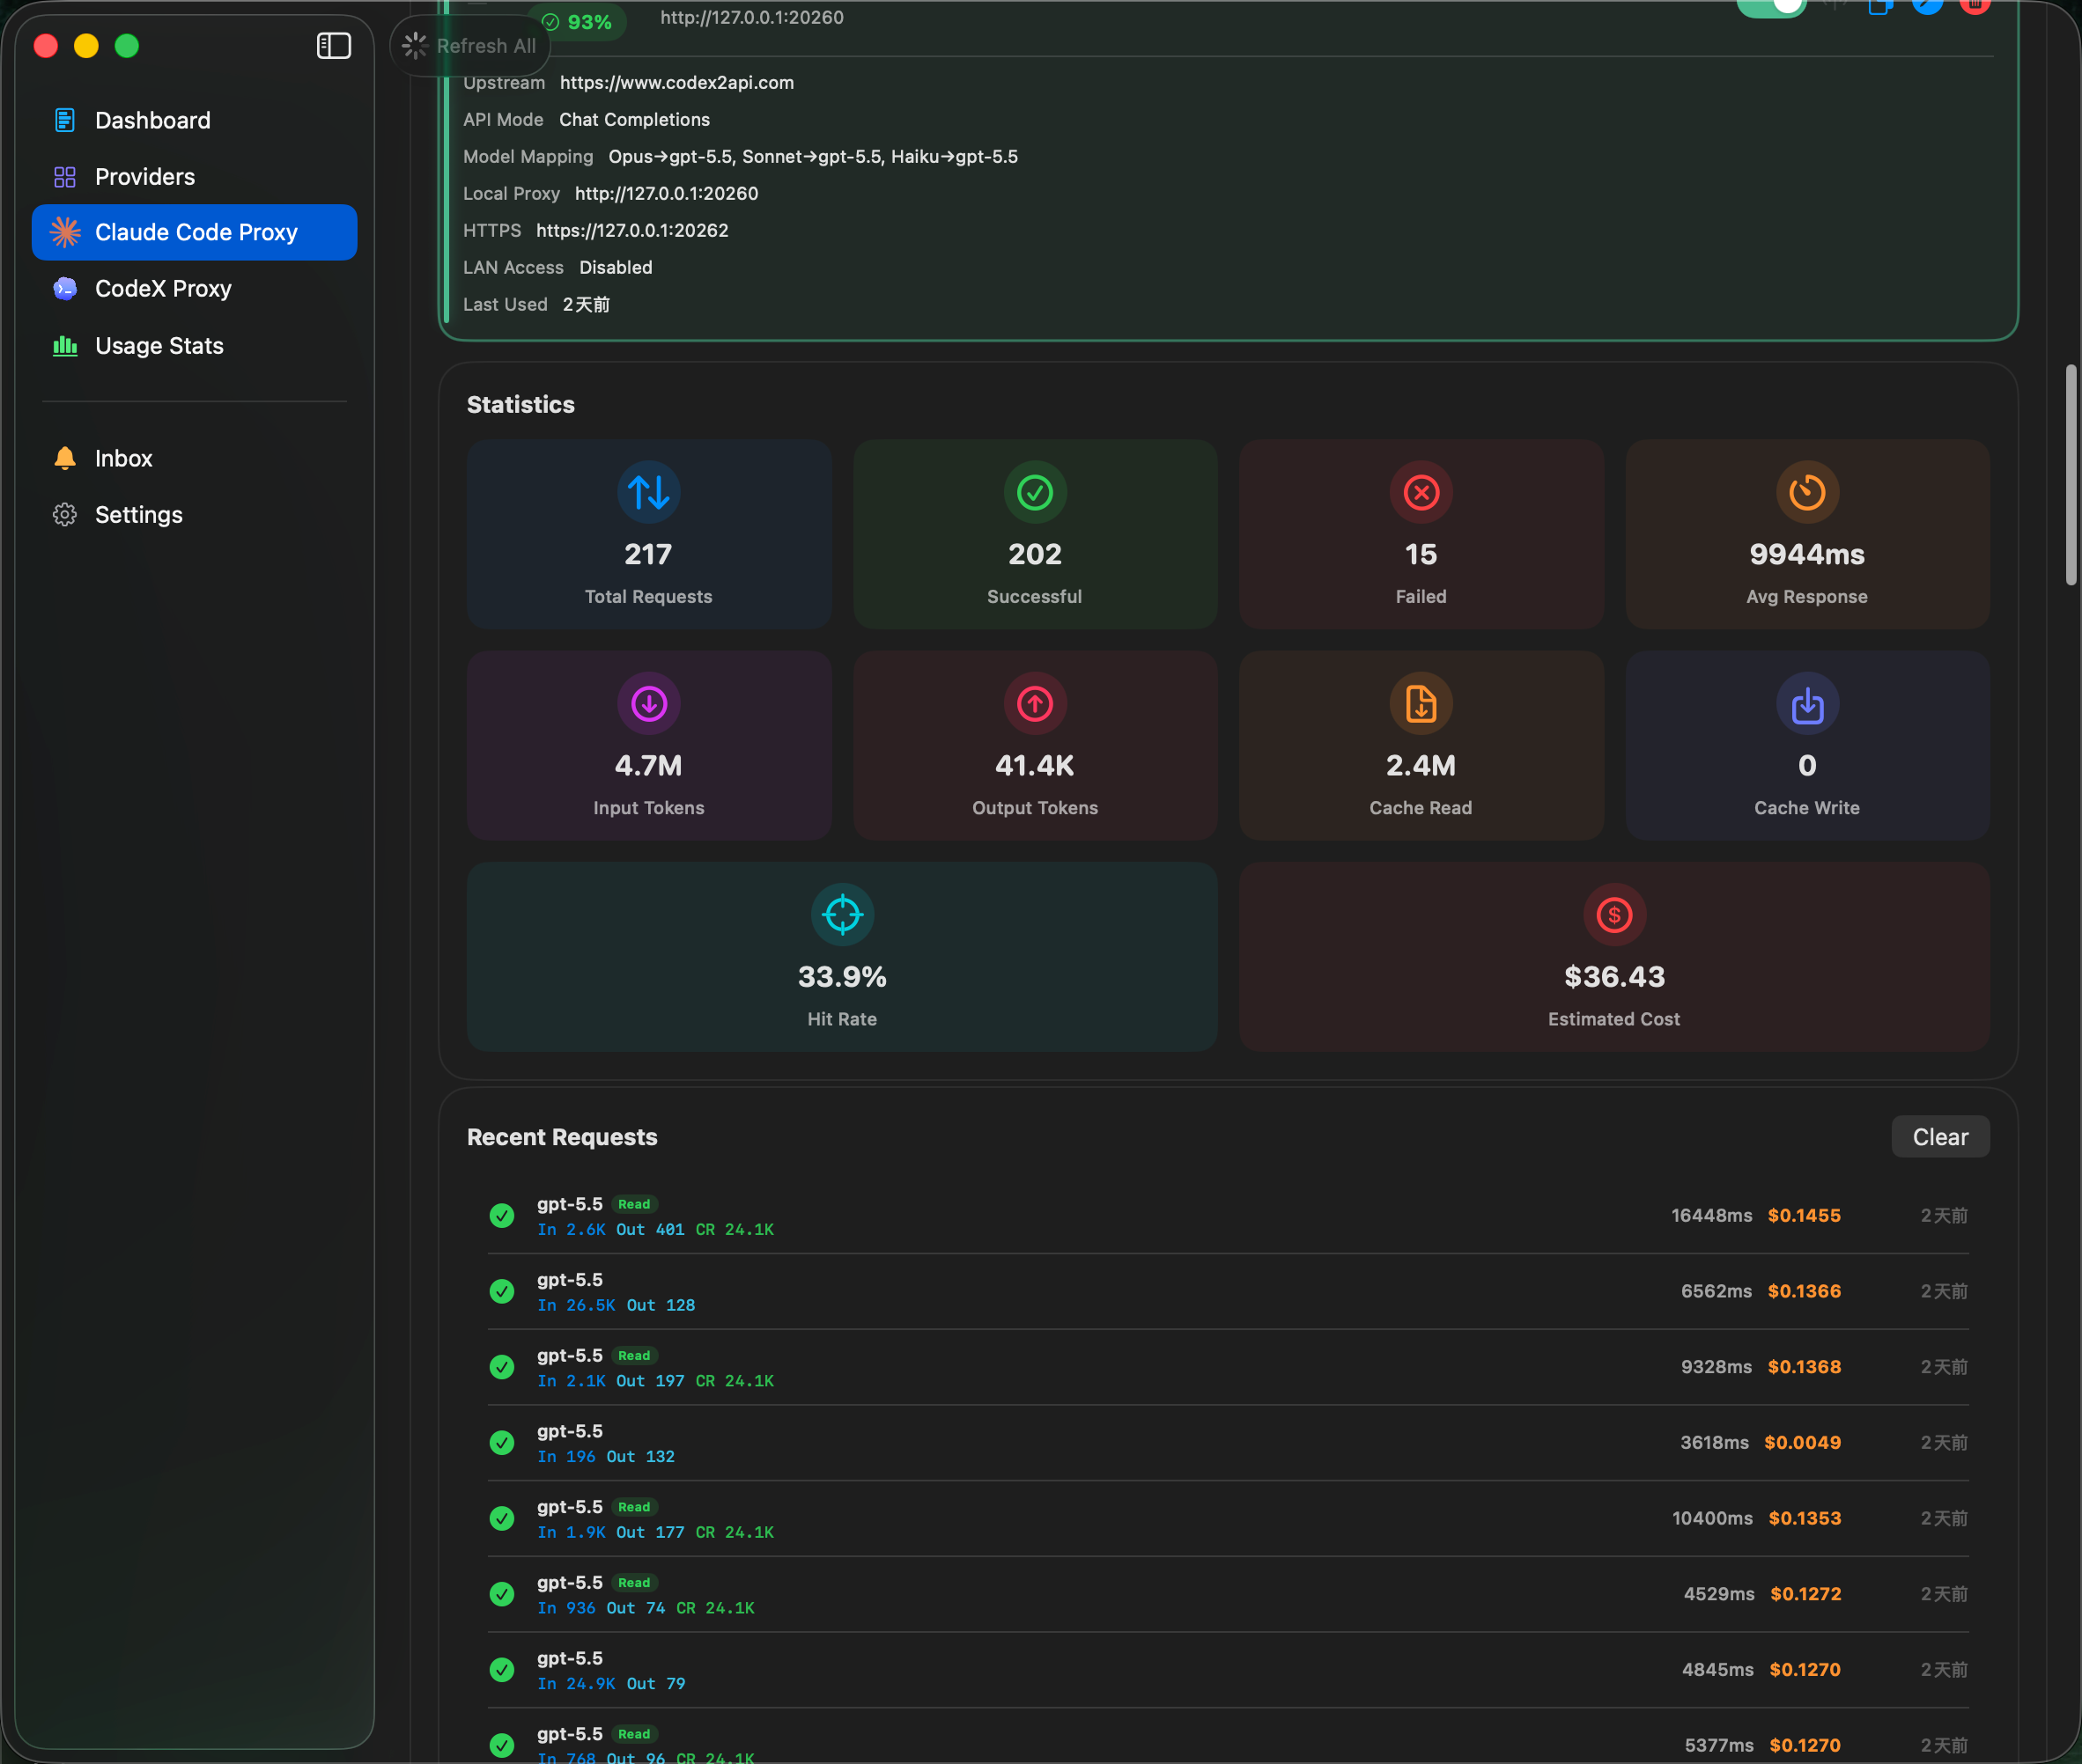Click the Successful green checkmark icon
The image size is (2082, 1764).
pos(1035,492)
